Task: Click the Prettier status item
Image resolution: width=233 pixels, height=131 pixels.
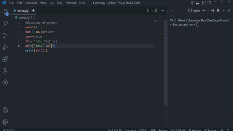Action: 210,130
